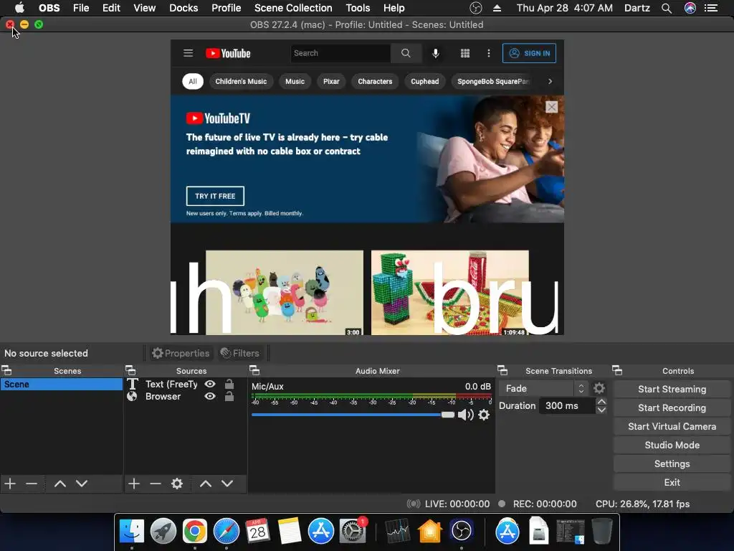Screen dimensions: 734x551
Task: Hide the Text (FreeType) source
Action: [210, 384]
